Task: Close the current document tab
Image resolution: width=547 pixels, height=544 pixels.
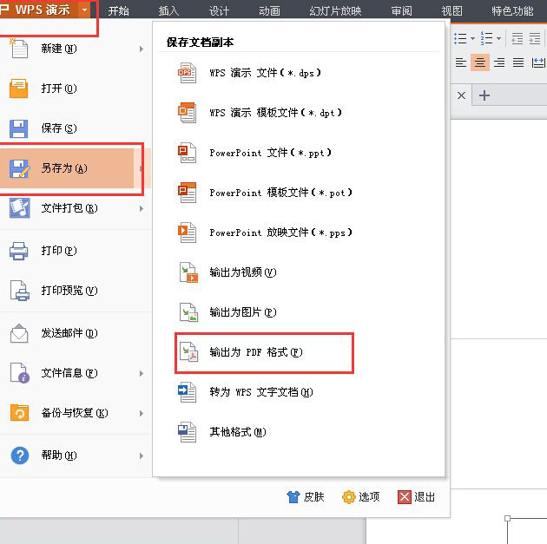Action: coord(461,95)
